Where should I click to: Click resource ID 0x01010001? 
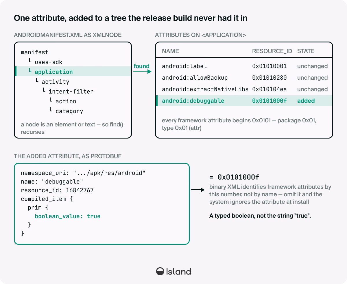point(270,66)
